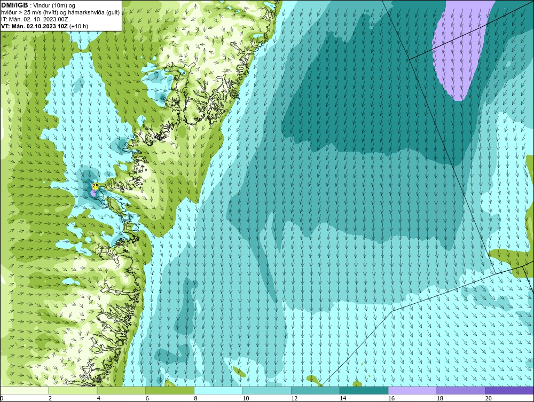Click the 10–12 m/s light teal legend swatch

coord(267,390)
